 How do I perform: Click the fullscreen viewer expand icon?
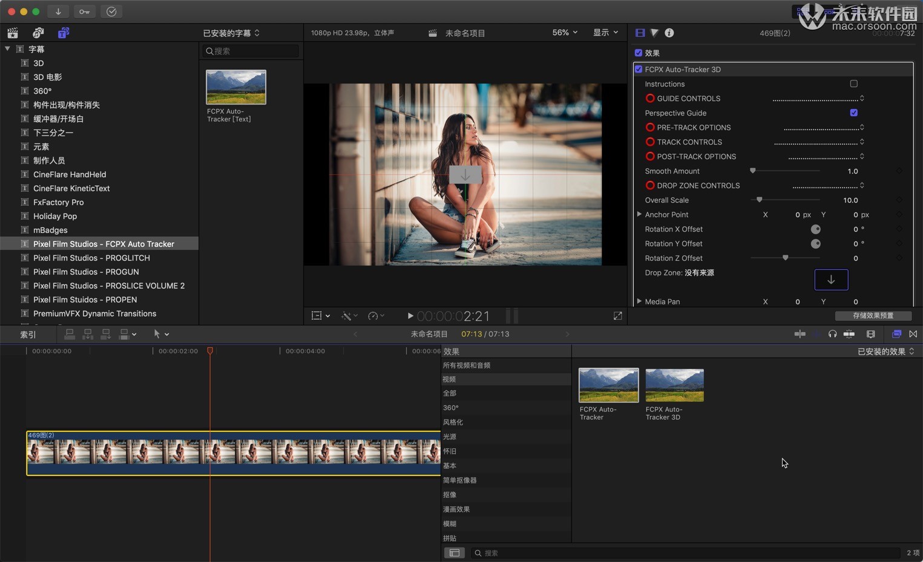pos(617,316)
